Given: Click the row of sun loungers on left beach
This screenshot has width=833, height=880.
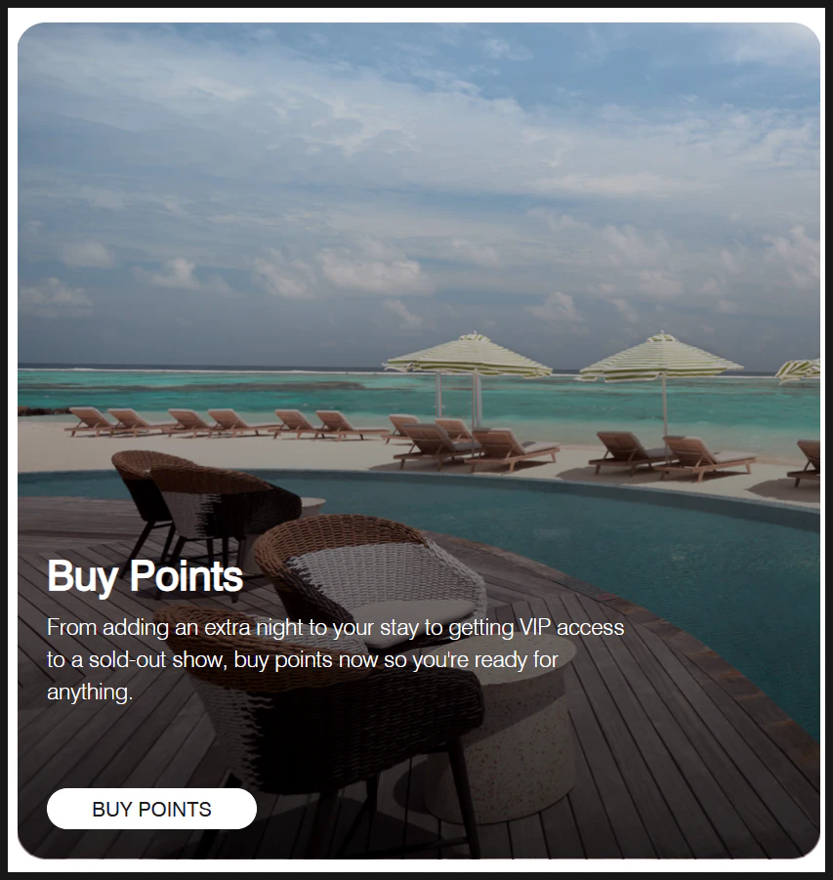Looking at the screenshot, I should 225,422.
